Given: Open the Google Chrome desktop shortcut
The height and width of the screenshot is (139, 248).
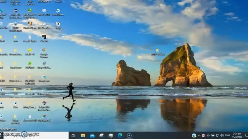Looking at the screenshot, I should (44, 53).
